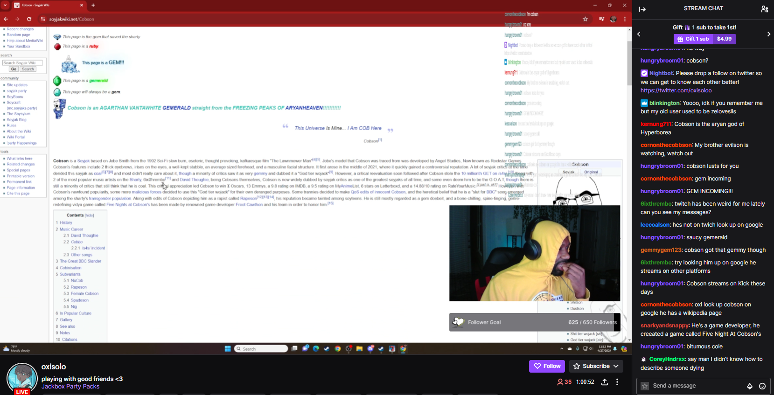The image size is (774, 395).
Task: Open the chat community users list
Action: pos(764,9)
